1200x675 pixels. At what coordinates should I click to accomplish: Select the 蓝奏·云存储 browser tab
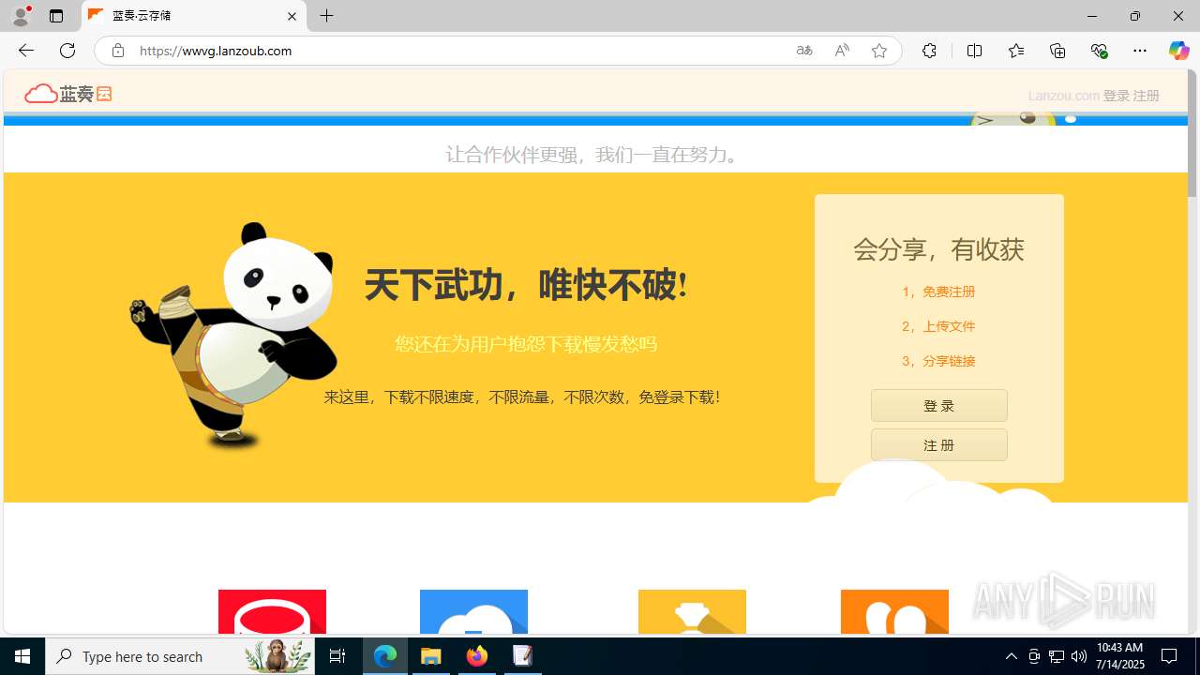coord(194,16)
